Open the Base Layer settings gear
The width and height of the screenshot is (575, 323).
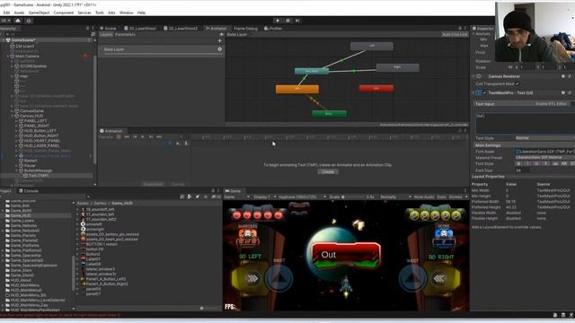coord(219,49)
